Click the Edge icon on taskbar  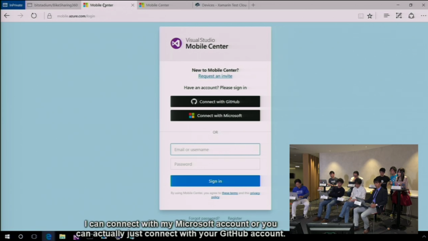pyautogui.click(x=48, y=236)
